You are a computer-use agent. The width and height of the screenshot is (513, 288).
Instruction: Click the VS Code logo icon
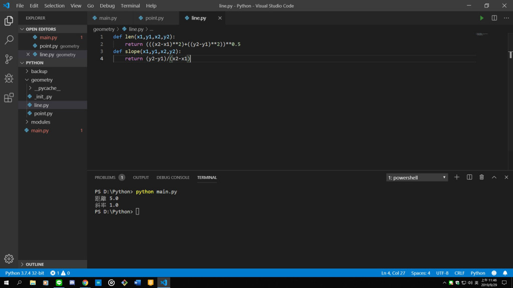pyautogui.click(x=6, y=5)
